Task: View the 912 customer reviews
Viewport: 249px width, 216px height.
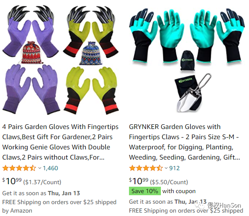Action: (x=175, y=168)
